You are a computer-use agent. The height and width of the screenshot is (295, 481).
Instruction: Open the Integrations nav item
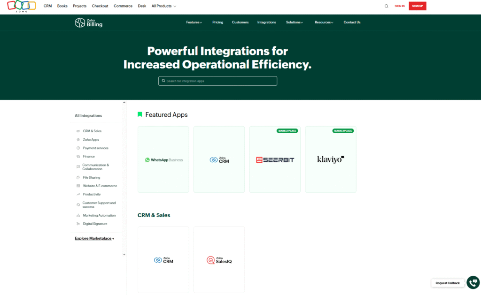pos(266,23)
